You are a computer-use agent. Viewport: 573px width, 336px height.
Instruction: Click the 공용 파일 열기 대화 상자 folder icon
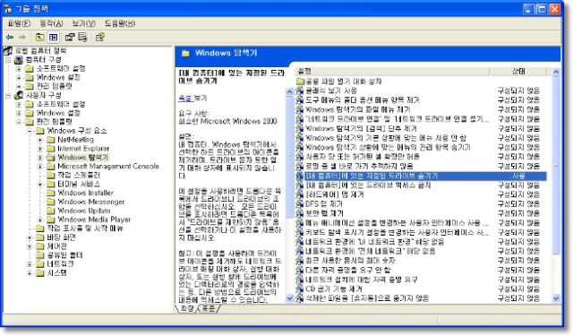[x=301, y=82]
